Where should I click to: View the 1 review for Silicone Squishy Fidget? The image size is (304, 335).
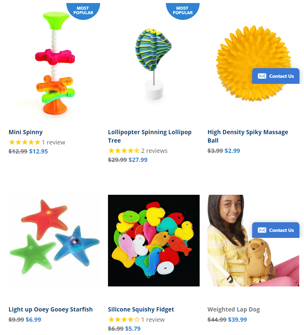(153, 320)
